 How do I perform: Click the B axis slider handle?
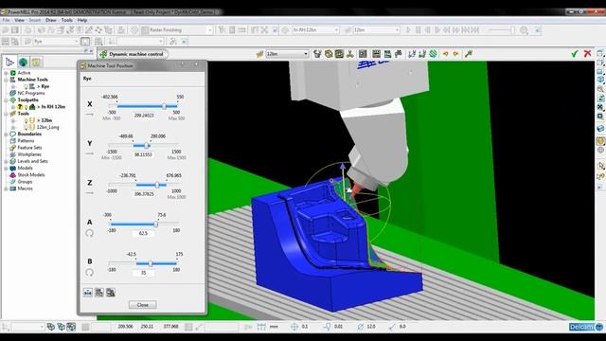click(151, 263)
